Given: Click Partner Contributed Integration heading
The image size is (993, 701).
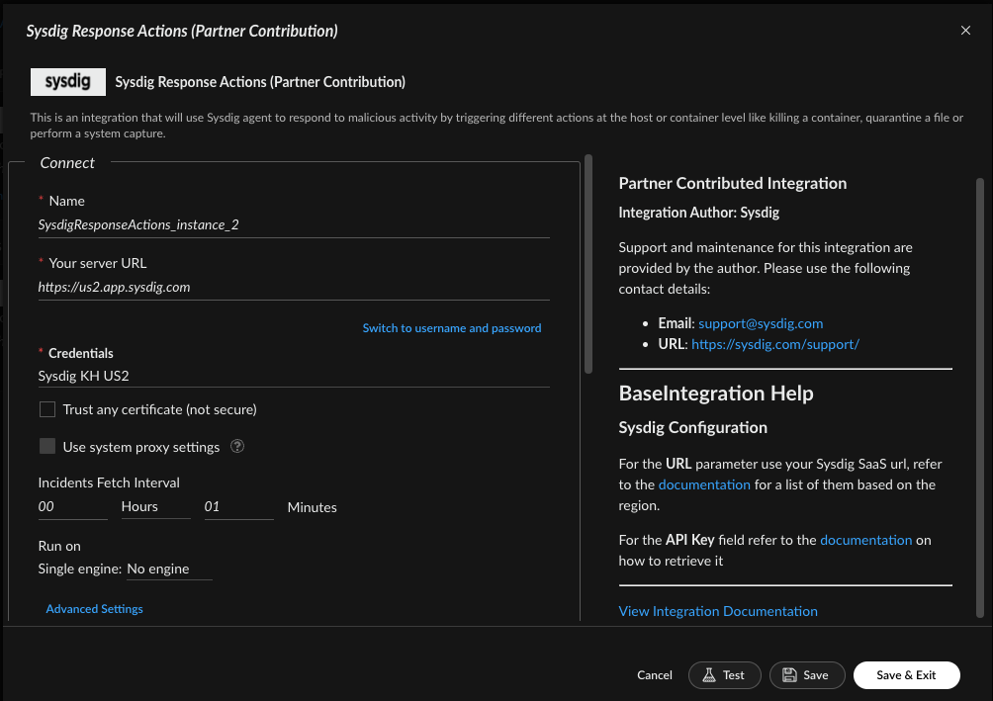Looking at the screenshot, I should point(733,183).
